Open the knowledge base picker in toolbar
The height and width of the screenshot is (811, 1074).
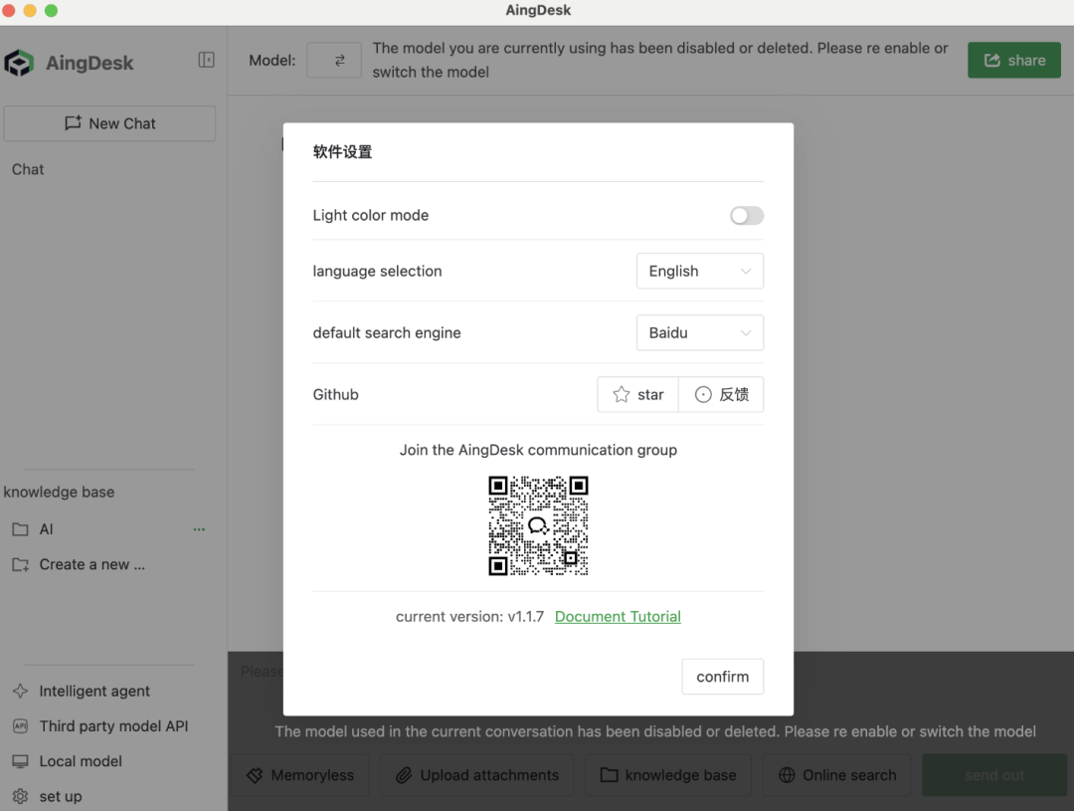click(668, 775)
